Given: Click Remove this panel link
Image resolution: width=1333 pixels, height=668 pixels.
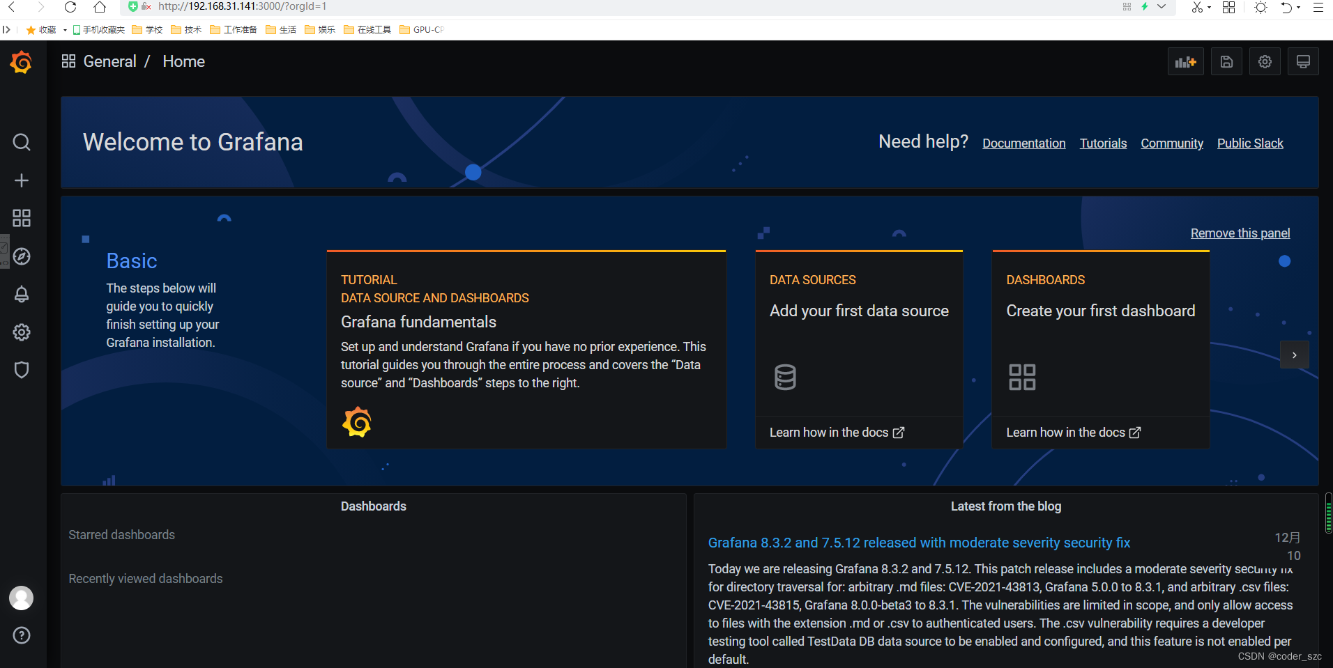Looking at the screenshot, I should (x=1240, y=233).
